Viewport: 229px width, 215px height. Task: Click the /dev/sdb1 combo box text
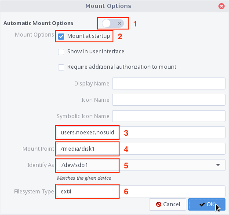[75, 165]
